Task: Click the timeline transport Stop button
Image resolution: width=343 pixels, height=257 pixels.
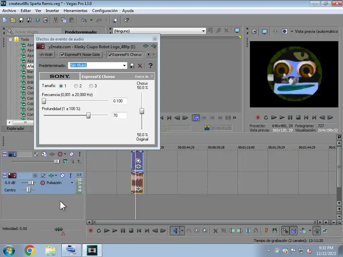Action: coord(131,231)
